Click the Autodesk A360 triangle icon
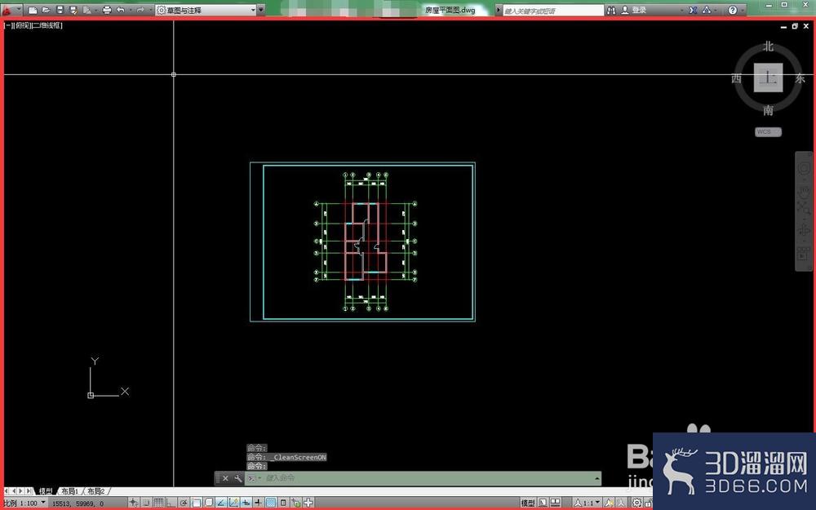The width and height of the screenshot is (816, 510). [706, 11]
